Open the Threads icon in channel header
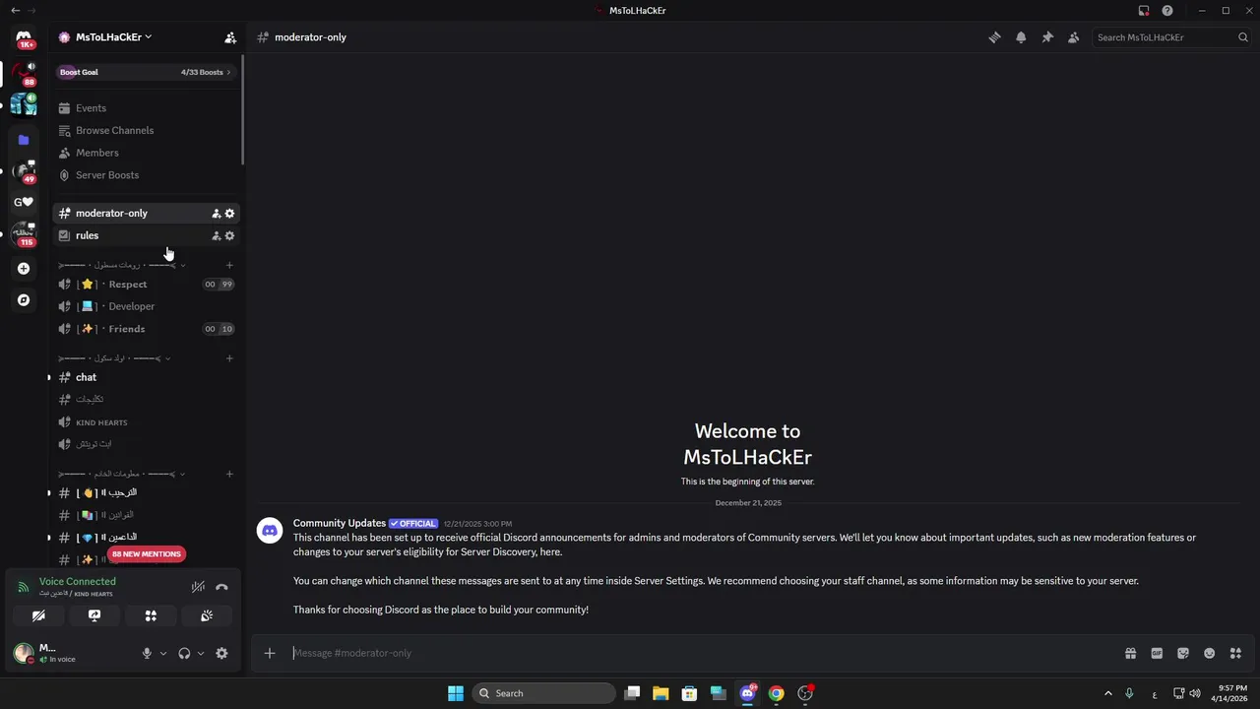Image resolution: width=1260 pixels, height=709 pixels. point(994,37)
